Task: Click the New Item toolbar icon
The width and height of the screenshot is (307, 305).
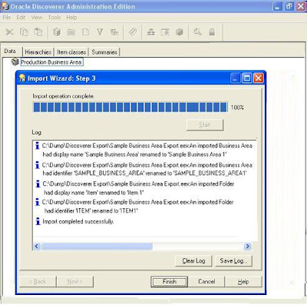Action: tap(85, 32)
